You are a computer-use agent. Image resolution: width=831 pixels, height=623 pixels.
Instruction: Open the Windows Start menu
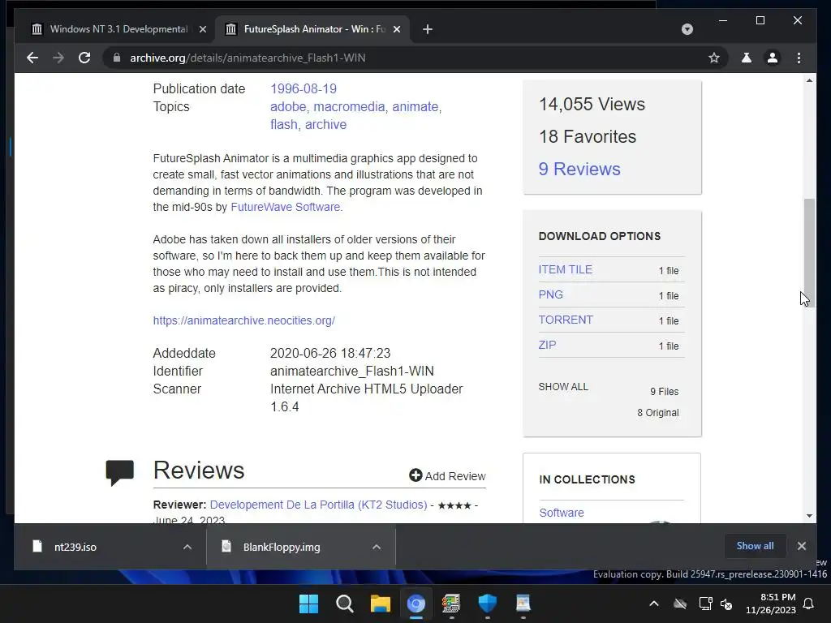[x=308, y=604]
